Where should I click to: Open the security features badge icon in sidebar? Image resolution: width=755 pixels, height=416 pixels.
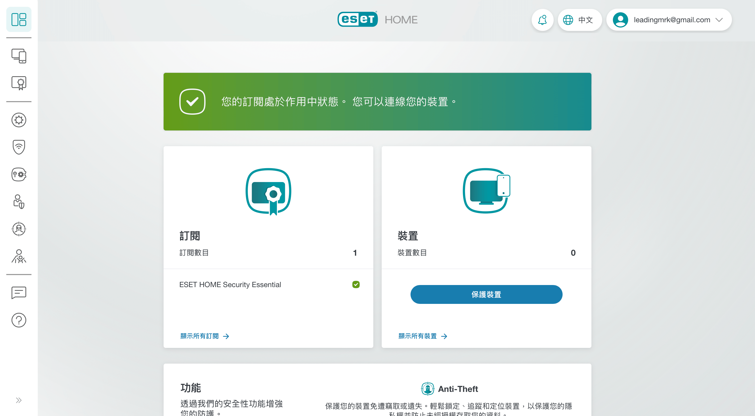pos(19,120)
